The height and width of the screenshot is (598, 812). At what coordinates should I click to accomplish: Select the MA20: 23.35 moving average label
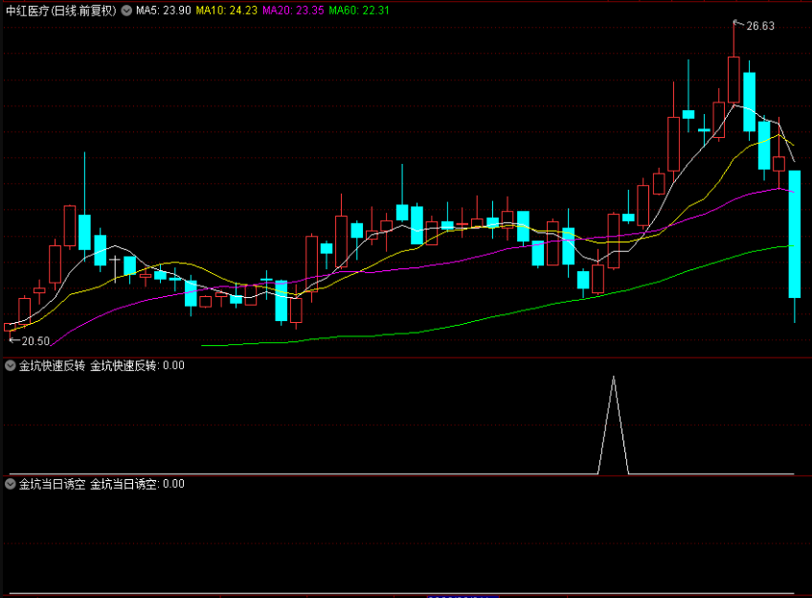click(x=293, y=11)
